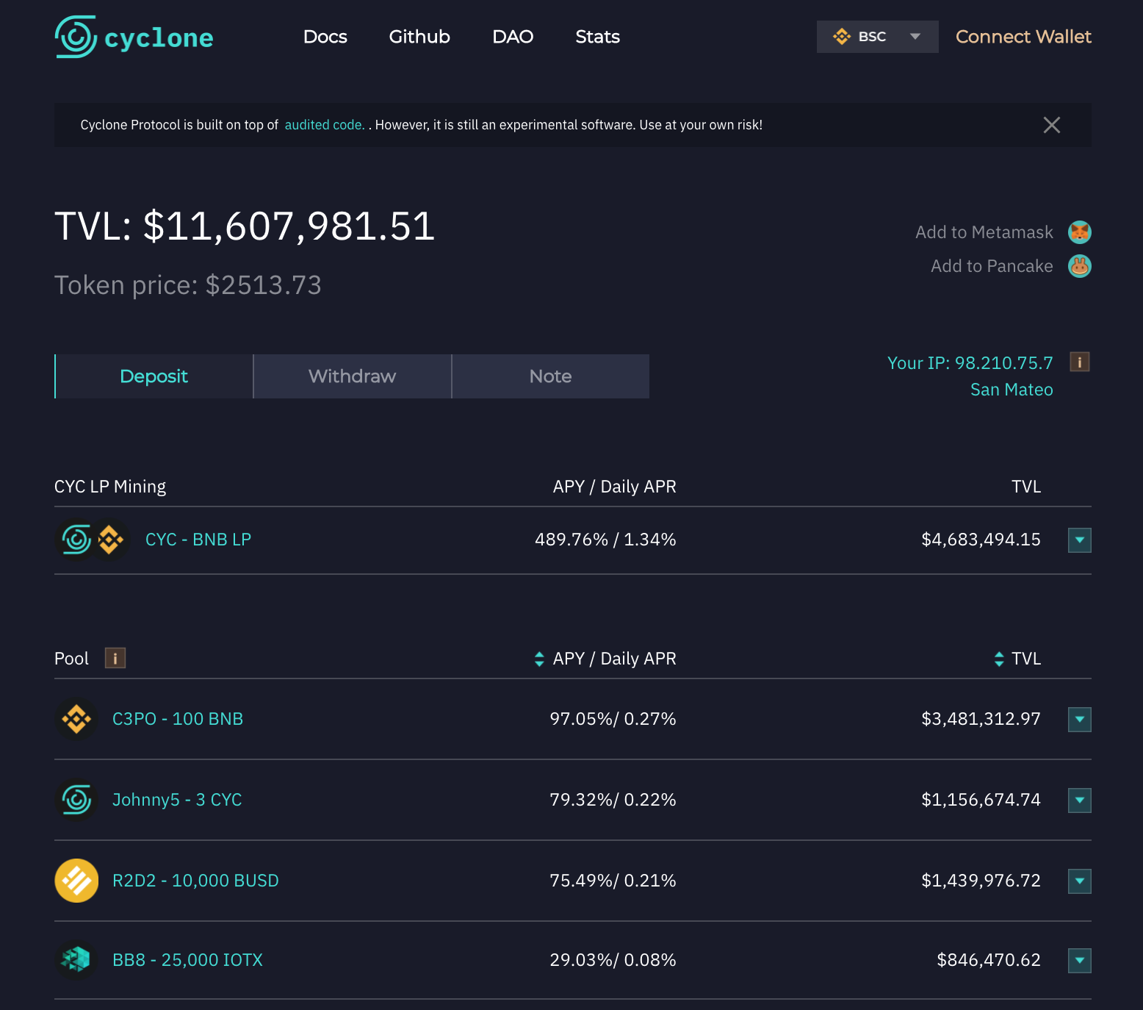Go to the DAO page
This screenshot has height=1010, width=1143.
point(513,37)
